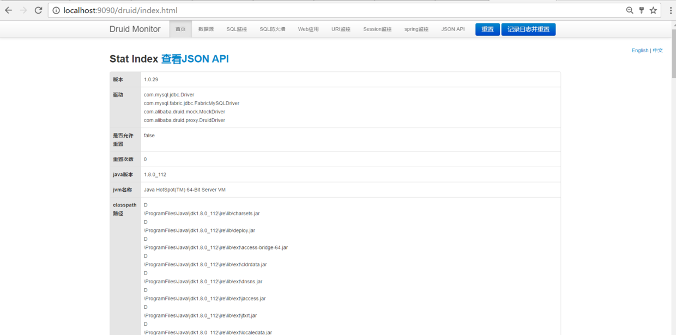Open the spring监控 tab

[417, 29]
